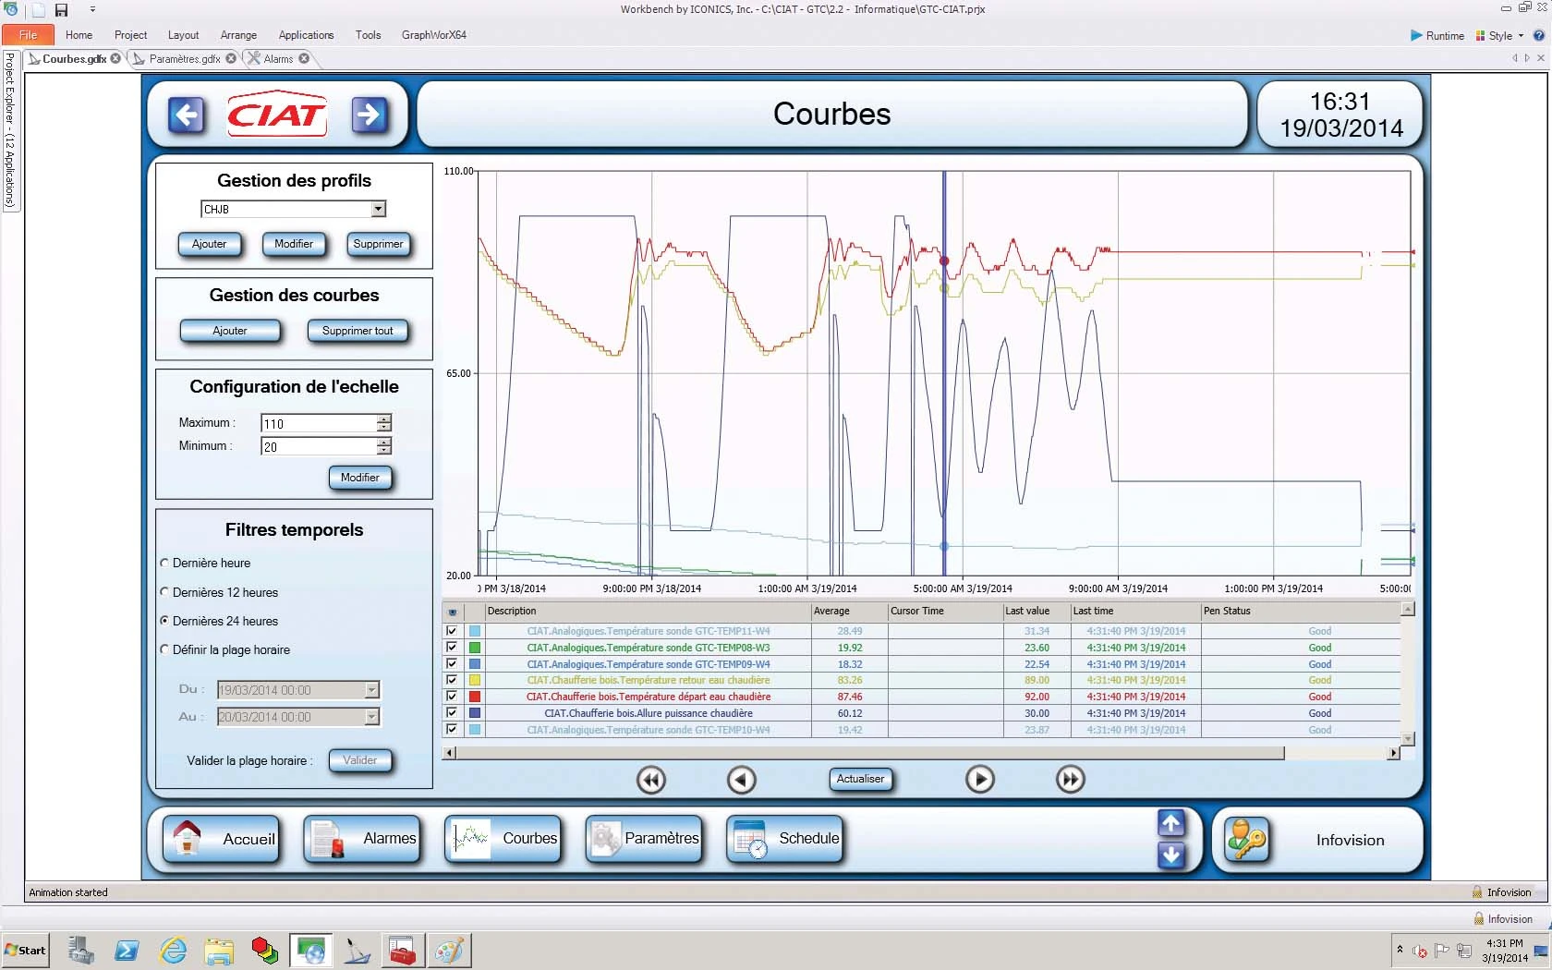Select the Dernières 24 heures option
This screenshot has height=970, width=1552.
click(x=164, y=621)
